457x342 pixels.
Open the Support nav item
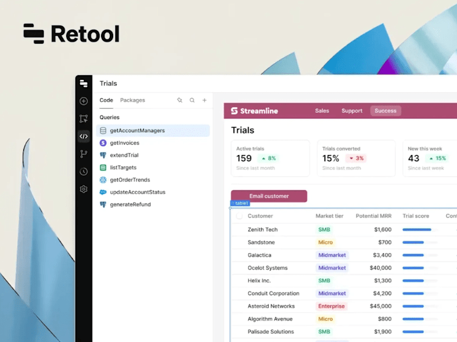(x=352, y=111)
